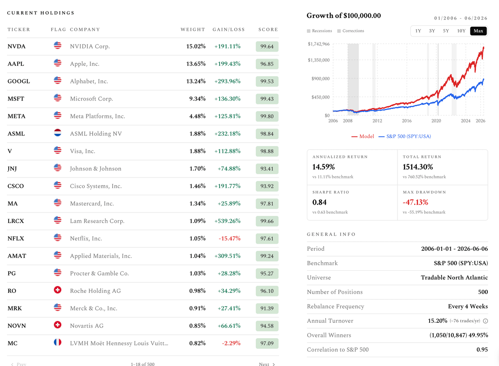Viewport: 499px width, 366px height.
Task: Click the 99.64 score badge for NVIDIA
Action: coord(267,46)
